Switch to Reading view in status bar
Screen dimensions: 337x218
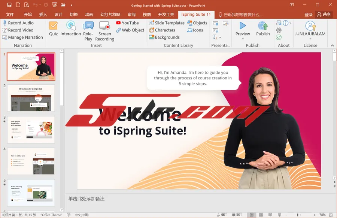coord(270,215)
